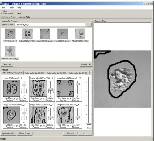
Task: Choose Too Few Regions for image misc0002on1109__5
Action: coord(70,126)
